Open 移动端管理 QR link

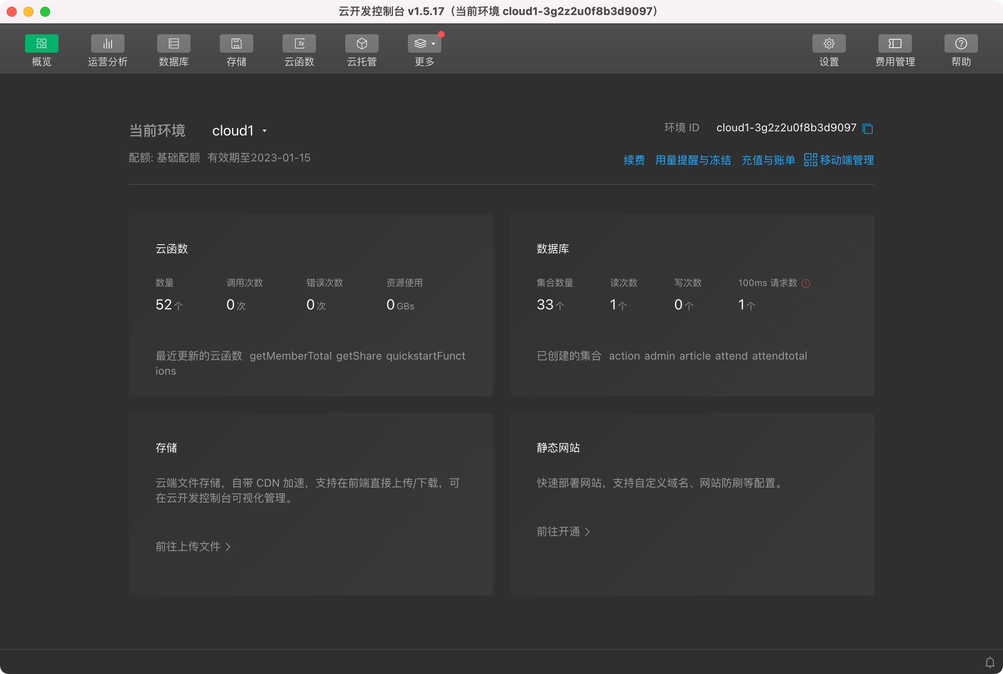tap(839, 160)
